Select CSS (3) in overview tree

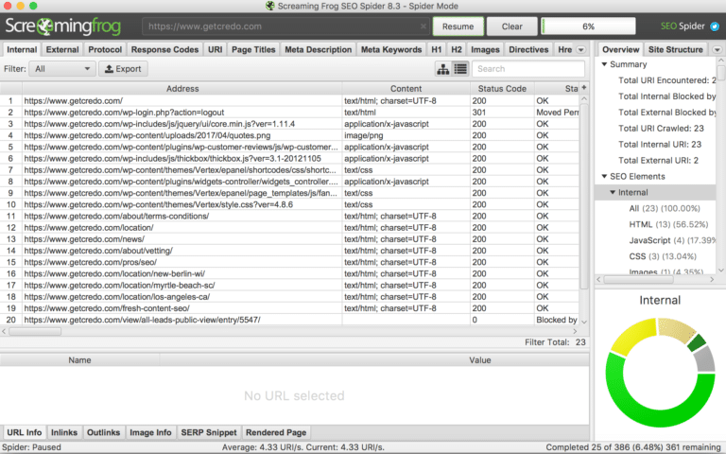(x=663, y=256)
